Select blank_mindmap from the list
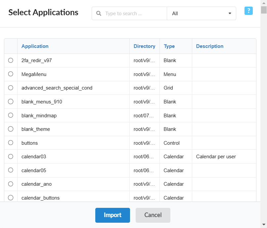267x228 pixels. (x=11, y=115)
